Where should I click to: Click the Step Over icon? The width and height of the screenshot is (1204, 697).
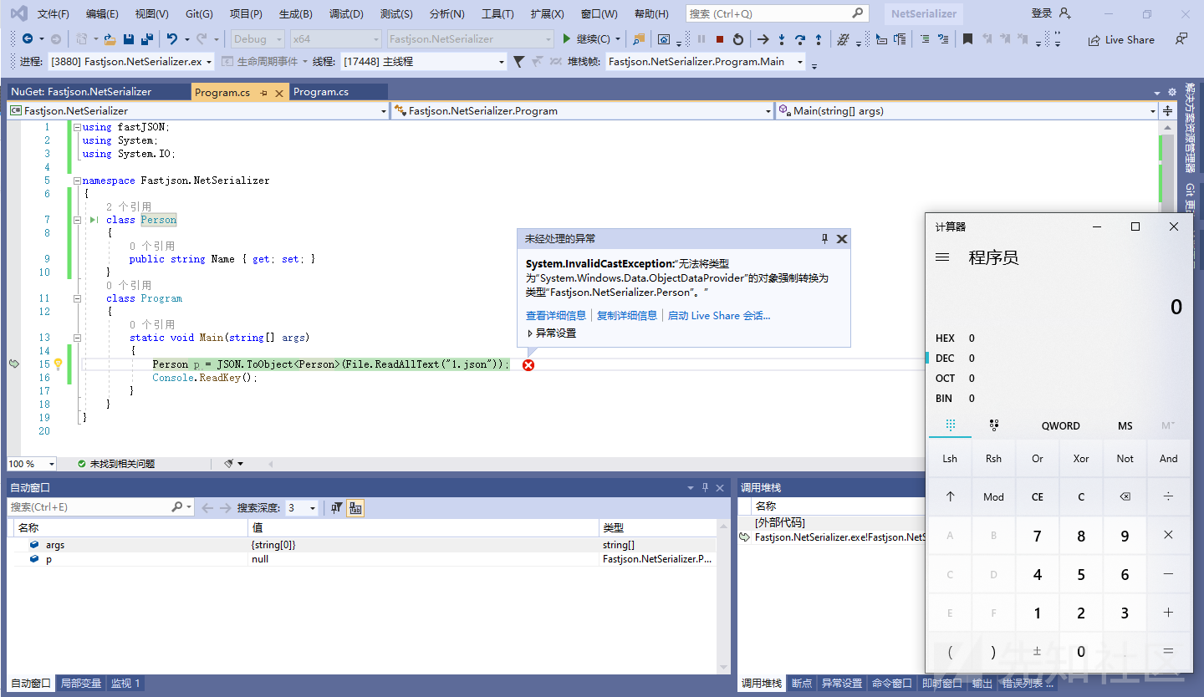800,39
